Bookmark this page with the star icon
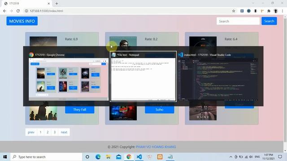The width and height of the screenshot is (287, 161). click(234, 11)
